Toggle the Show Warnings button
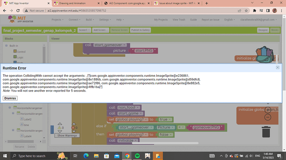The width and height of the screenshot is (286, 160). (67, 135)
